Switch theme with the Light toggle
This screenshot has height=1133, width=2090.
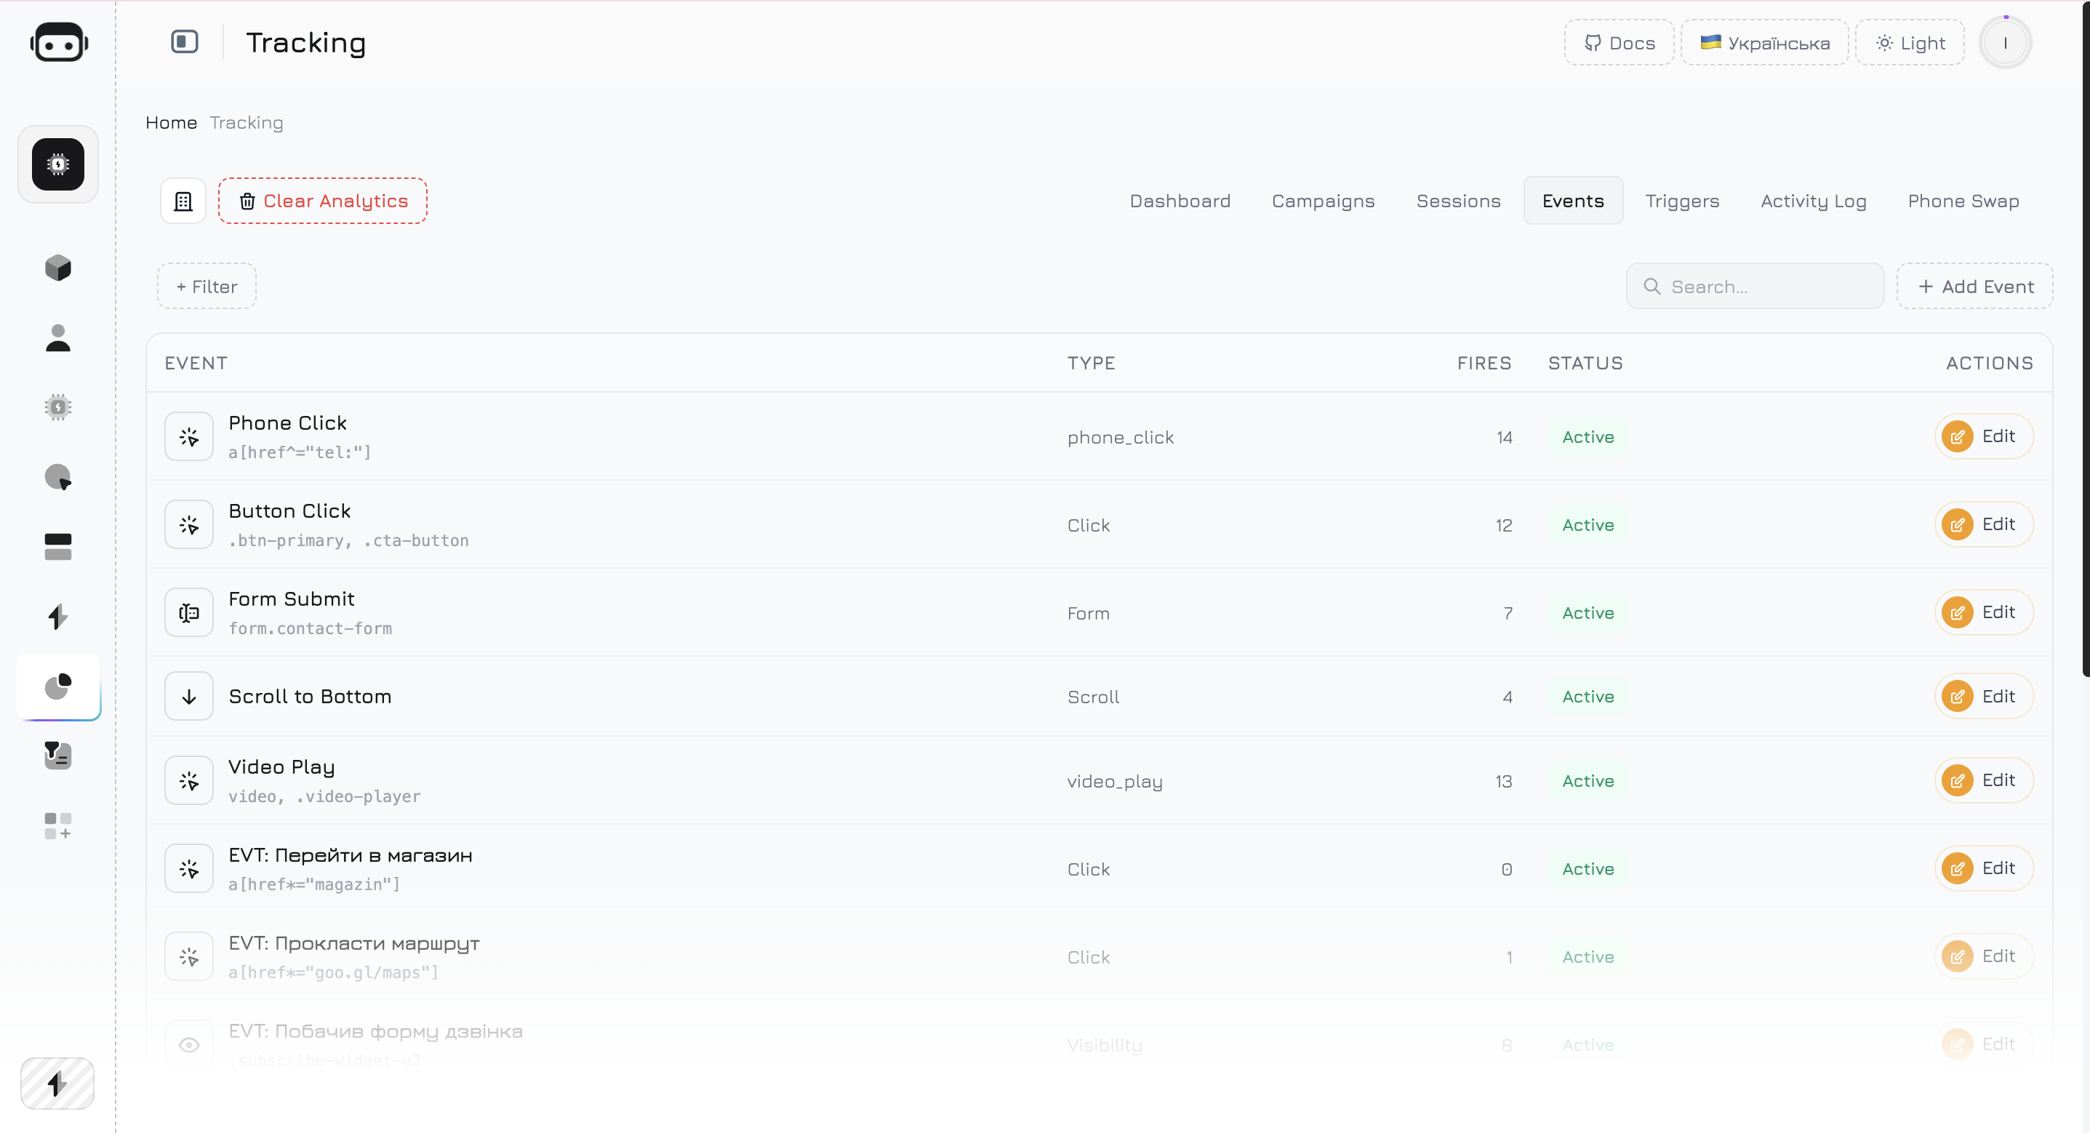1910,43
